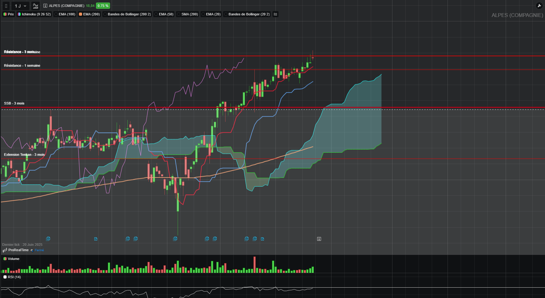This screenshot has width=545, height=298.
Task: Select the Prix indicator chip
Action: (8, 14)
